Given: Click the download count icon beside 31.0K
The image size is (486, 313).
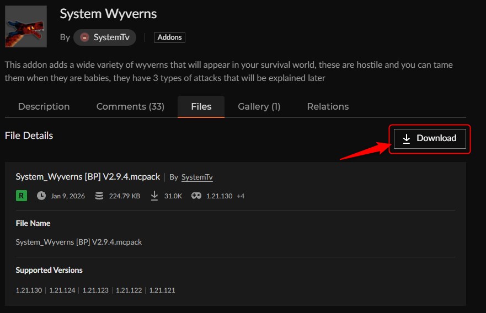Looking at the screenshot, I should pyautogui.click(x=154, y=196).
